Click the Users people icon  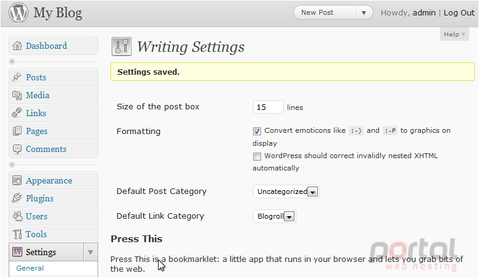pos(17,216)
